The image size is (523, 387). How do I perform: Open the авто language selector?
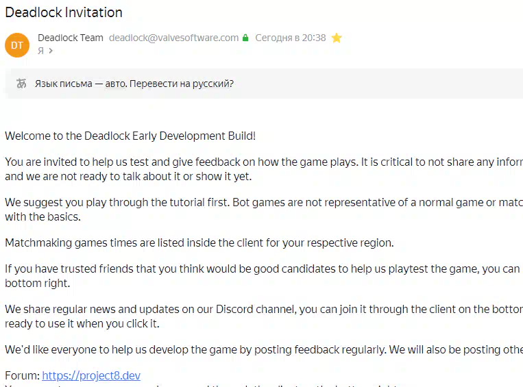click(x=116, y=84)
